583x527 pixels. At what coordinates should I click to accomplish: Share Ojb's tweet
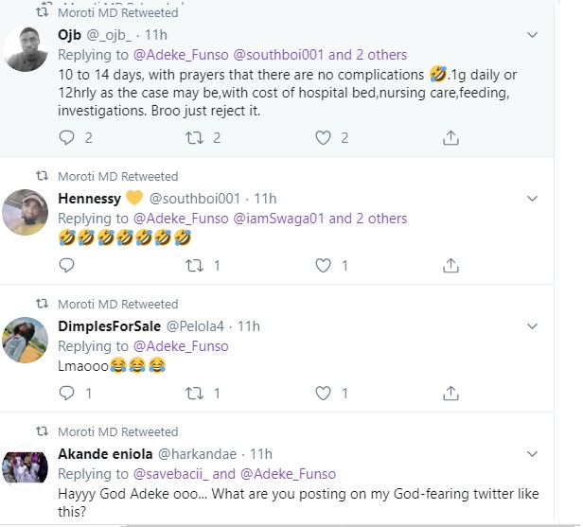point(450,138)
